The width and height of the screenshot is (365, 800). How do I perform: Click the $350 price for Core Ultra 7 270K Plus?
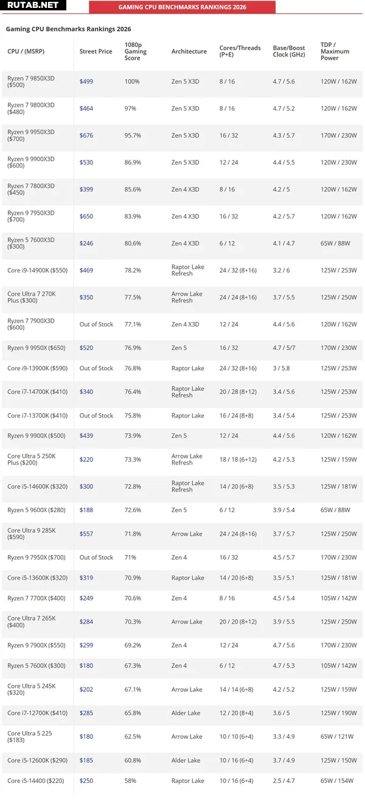86,298
